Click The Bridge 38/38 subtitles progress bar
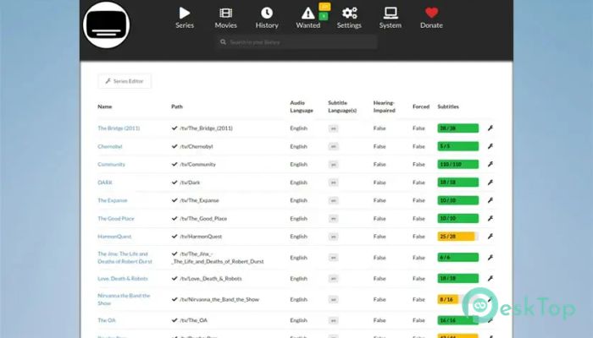The height and width of the screenshot is (338, 593). (x=458, y=128)
